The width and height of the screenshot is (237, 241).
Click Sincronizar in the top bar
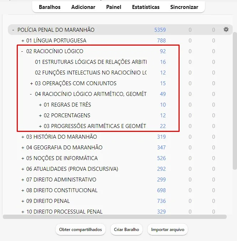184,7
